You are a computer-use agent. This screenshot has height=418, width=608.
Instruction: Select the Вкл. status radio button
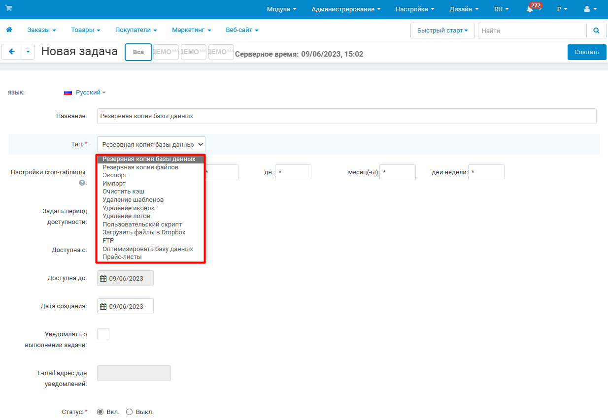[101, 412]
